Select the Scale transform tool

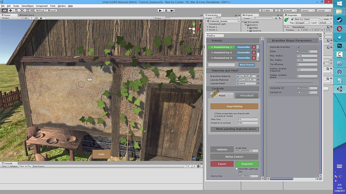point(22,11)
